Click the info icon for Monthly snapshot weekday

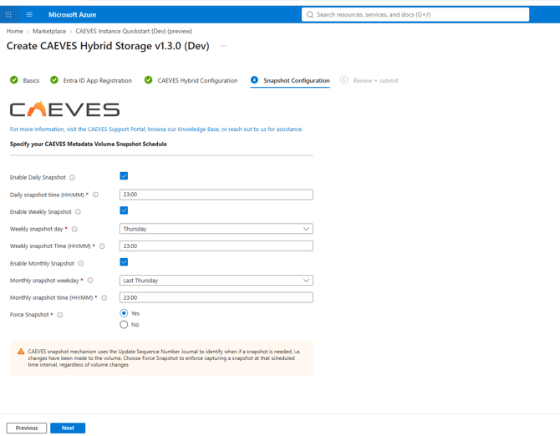pos(90,281)
